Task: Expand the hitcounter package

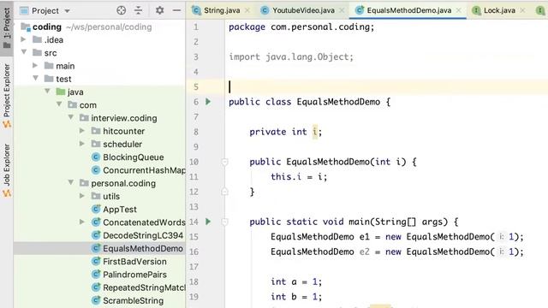Action: point(82,131)
